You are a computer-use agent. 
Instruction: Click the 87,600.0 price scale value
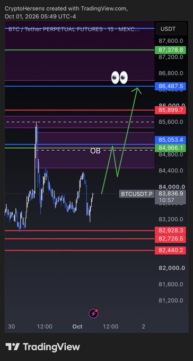[x=171, y=41]
